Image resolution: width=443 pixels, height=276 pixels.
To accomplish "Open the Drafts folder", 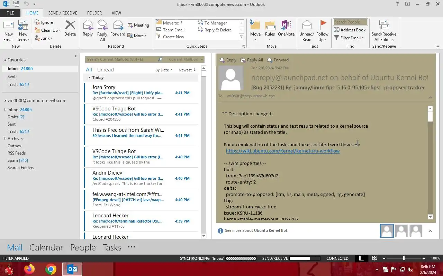I will pyautogui.click(x=16, y=117).
